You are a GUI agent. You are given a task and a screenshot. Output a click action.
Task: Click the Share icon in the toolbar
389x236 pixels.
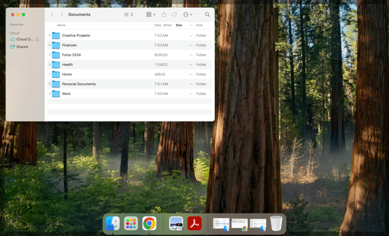[163, 14]
